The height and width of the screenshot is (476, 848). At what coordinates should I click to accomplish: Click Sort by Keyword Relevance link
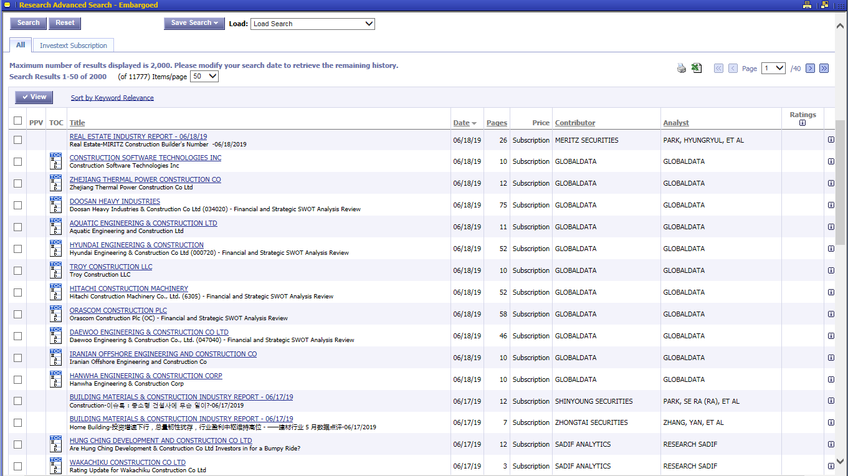pyautogui.click(x=112, y=98)
